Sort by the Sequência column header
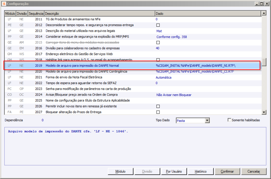 pos(36,14)
